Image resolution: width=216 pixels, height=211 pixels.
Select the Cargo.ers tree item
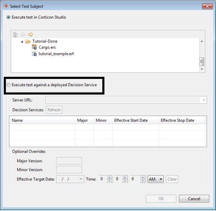coord(47,47)
